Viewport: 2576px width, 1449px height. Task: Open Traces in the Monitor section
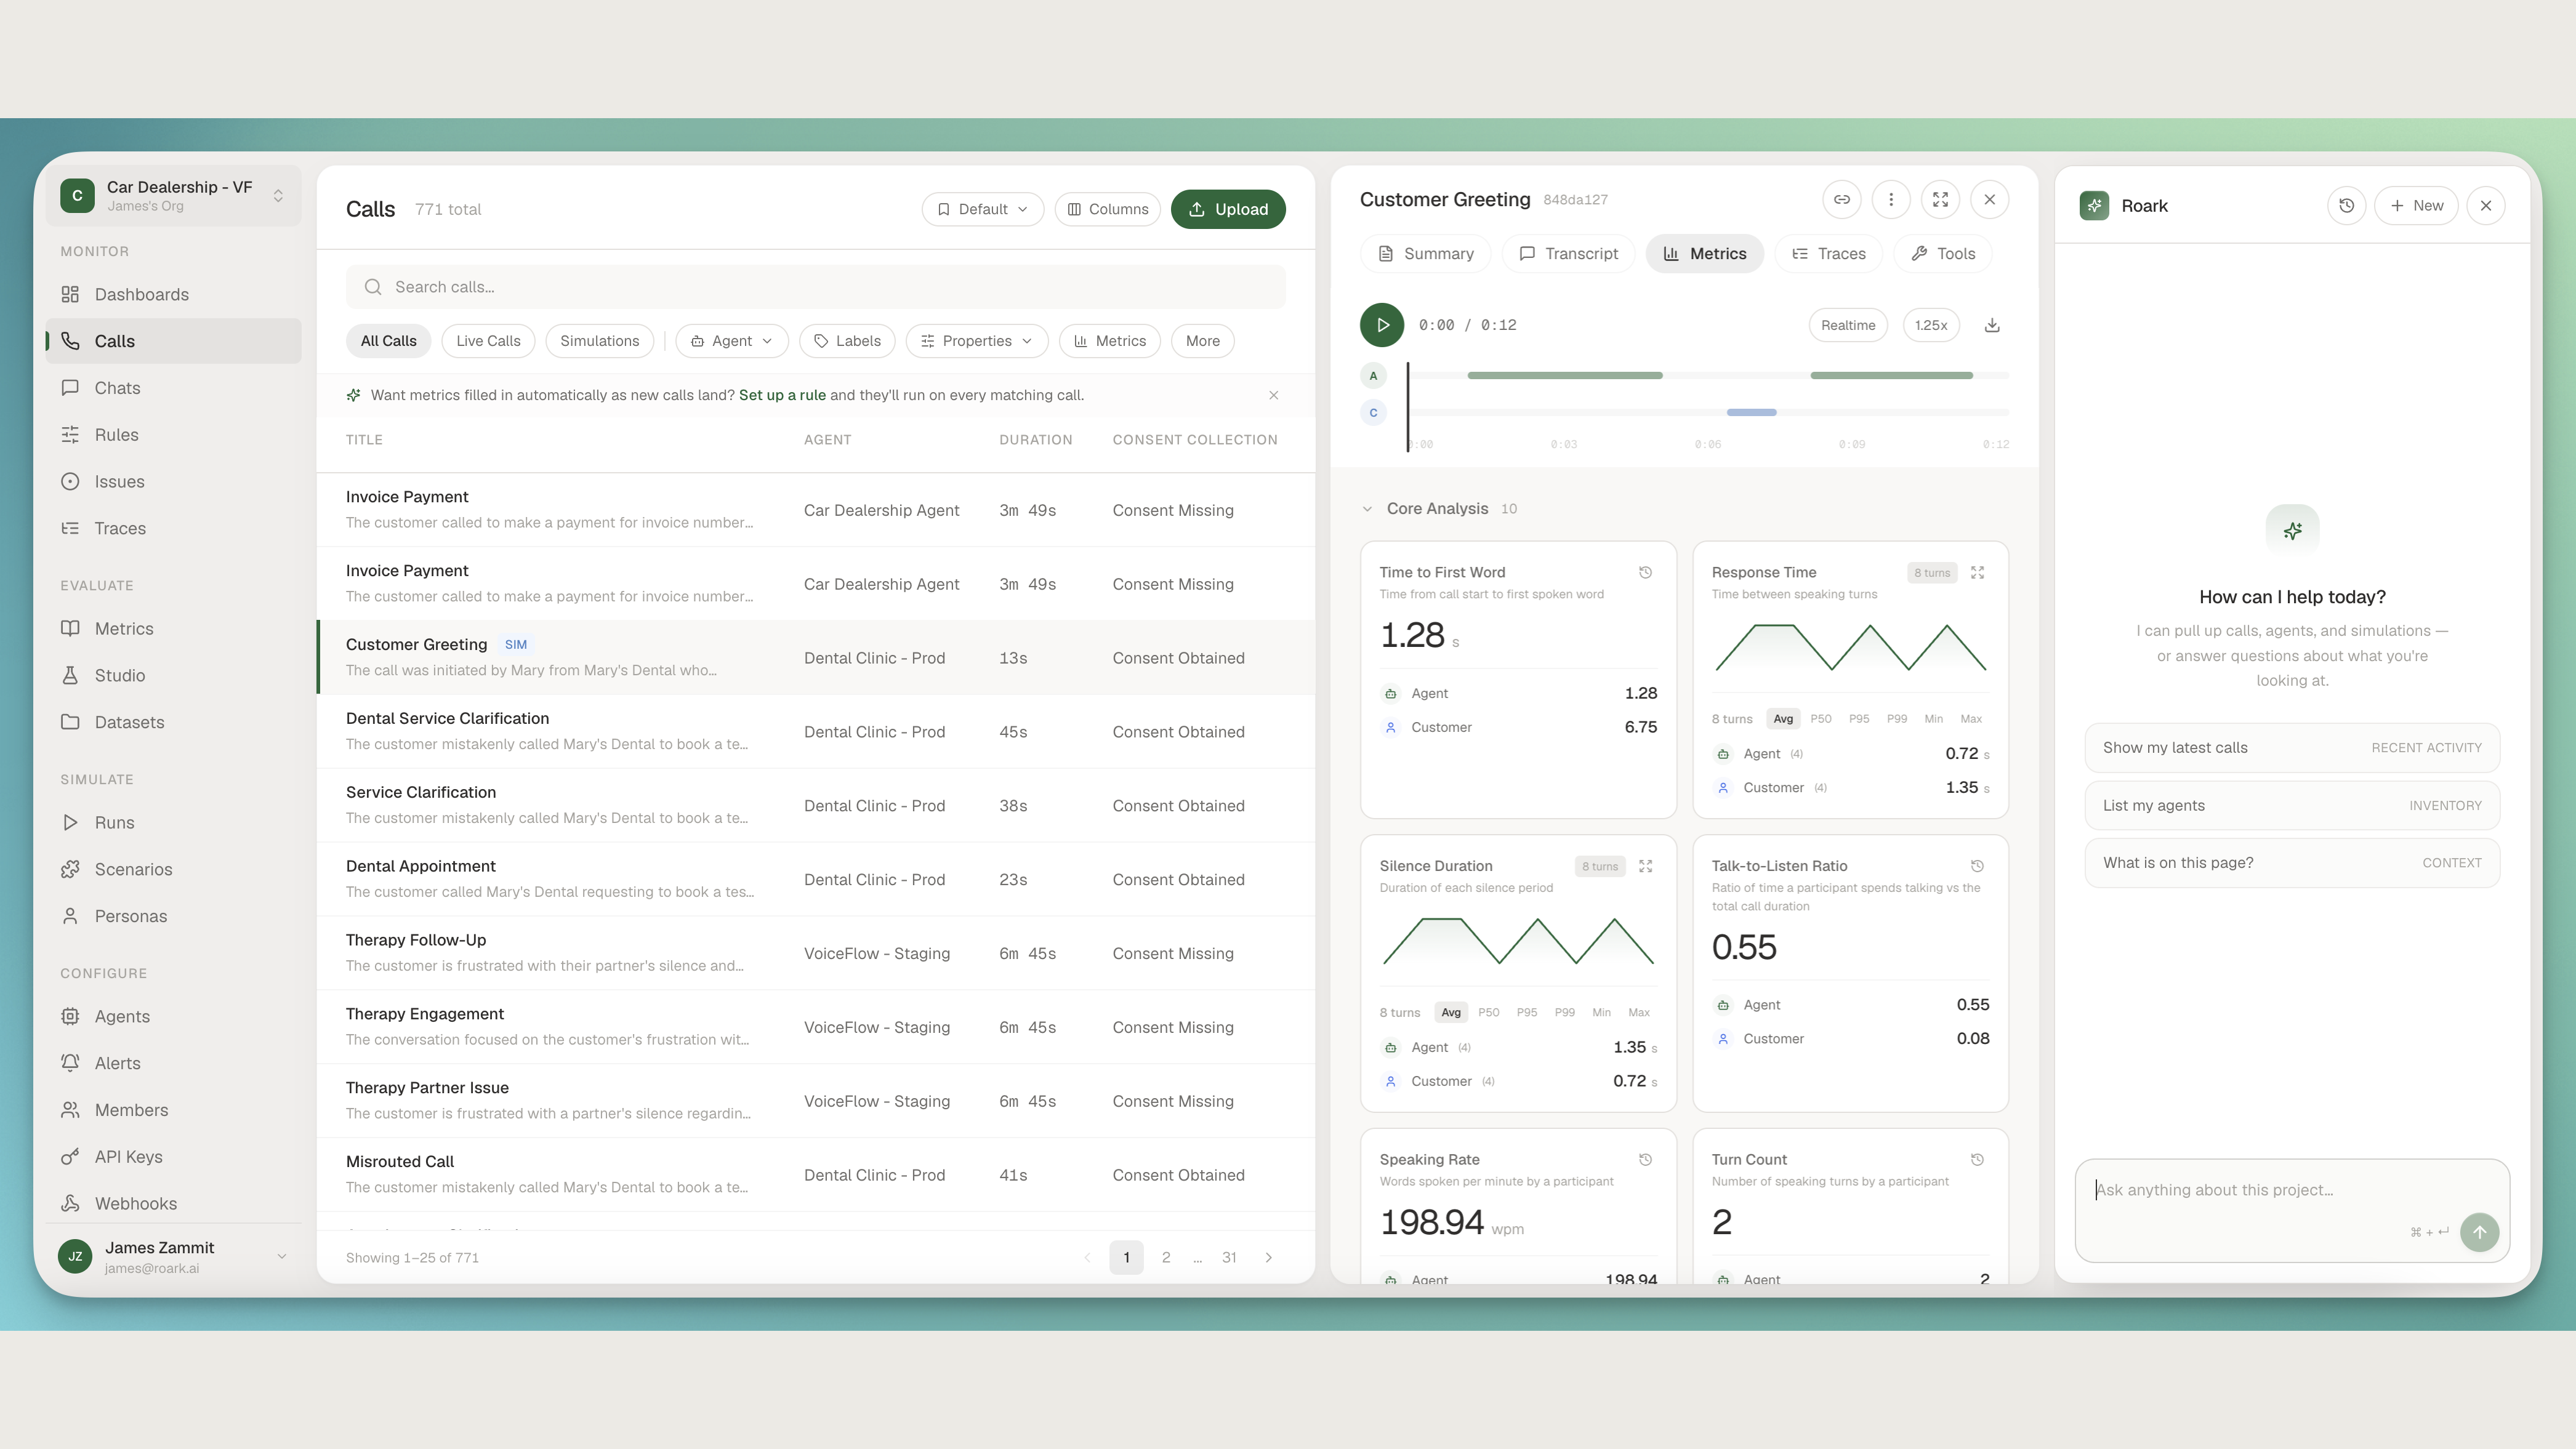click(173, 528)
